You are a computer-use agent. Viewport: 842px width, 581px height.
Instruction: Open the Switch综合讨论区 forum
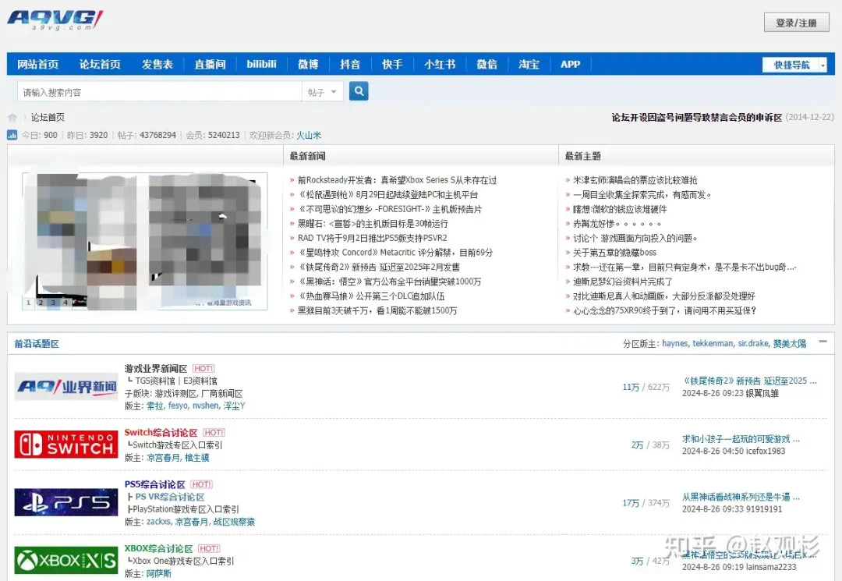161,432
